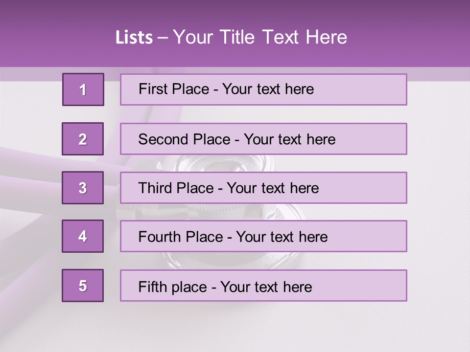Select the "Second Place - Your text here" box
The height and width of the screenshot is (352, 470).
263,139
